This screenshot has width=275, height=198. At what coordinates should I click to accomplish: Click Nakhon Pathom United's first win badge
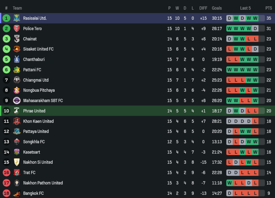[229, 183]
